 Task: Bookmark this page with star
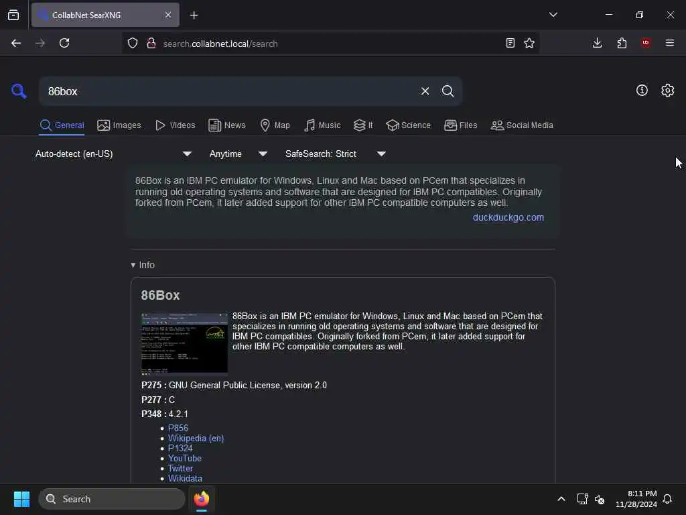(x=529, y=43)
